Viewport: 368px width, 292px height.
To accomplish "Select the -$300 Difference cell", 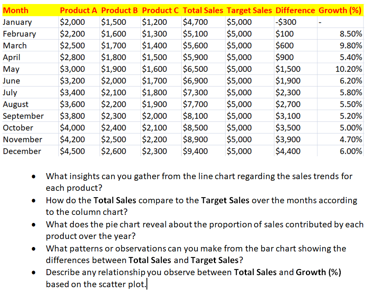I will point(285,22).
